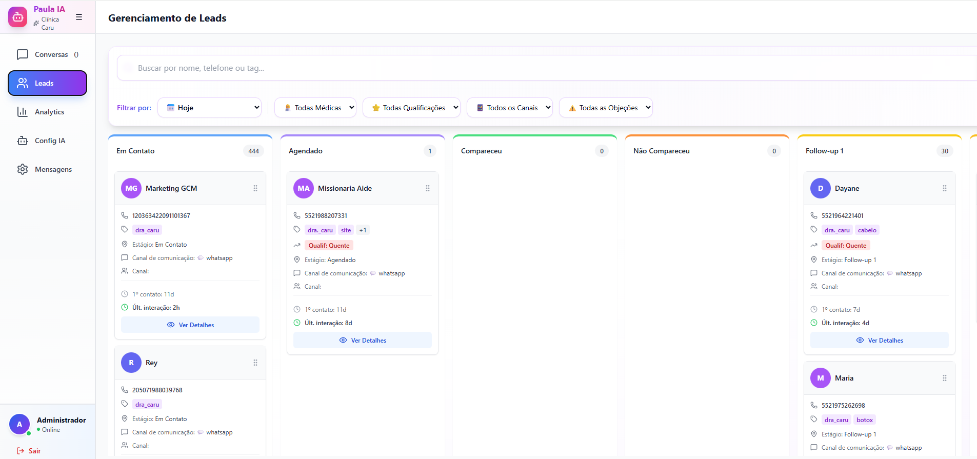Image resolution: width=977 pixels, height=459 pixels.
Task: Click the drag handle on Maria card
Action: pyautogui.click(x=945, y=378)
